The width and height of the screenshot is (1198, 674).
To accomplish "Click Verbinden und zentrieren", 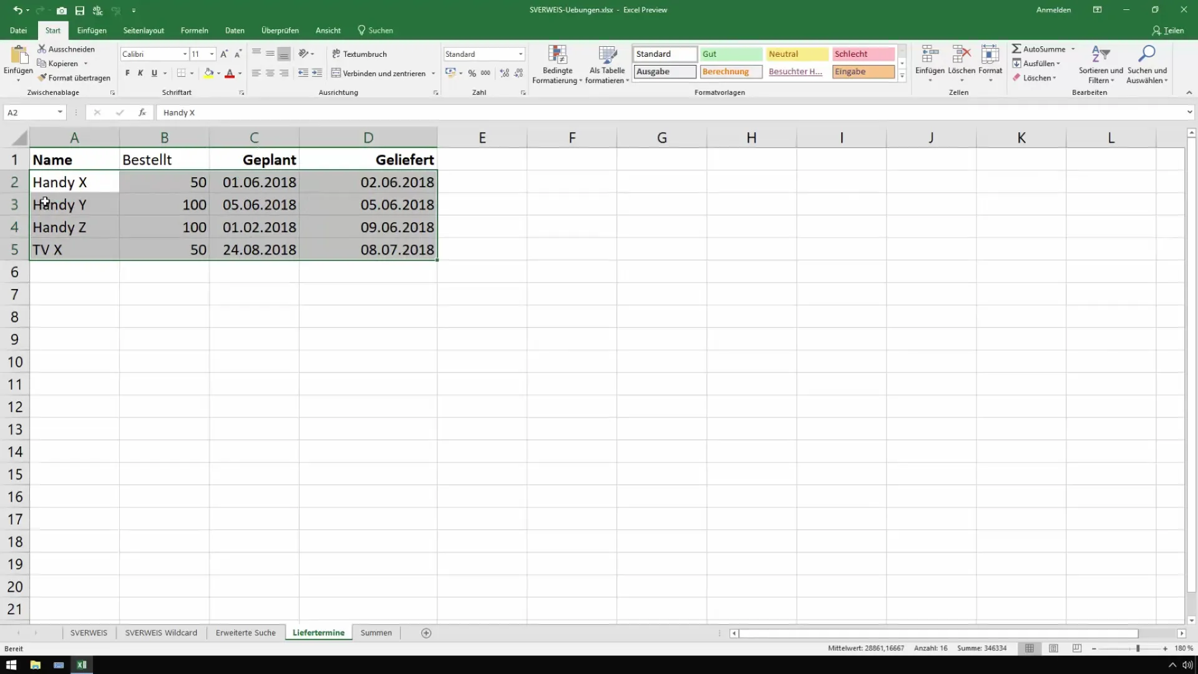I will pos(379,73).
